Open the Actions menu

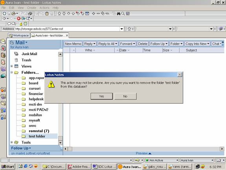(x=44, y=8)
